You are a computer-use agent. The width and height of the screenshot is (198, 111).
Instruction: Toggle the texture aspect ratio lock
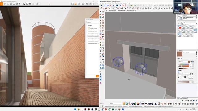(185, 77)
